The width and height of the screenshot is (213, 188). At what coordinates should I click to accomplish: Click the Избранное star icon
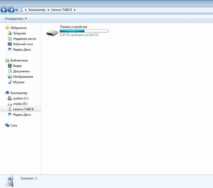click(x=7, y=28)
